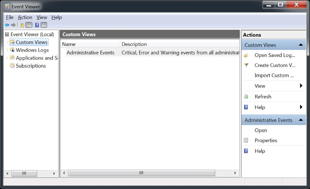Click Import Custom View action

pyautogui.click(x=274, y=76)
